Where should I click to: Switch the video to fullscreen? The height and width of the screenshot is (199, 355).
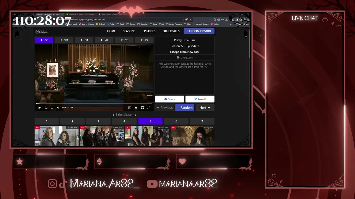tap(149, 108)
